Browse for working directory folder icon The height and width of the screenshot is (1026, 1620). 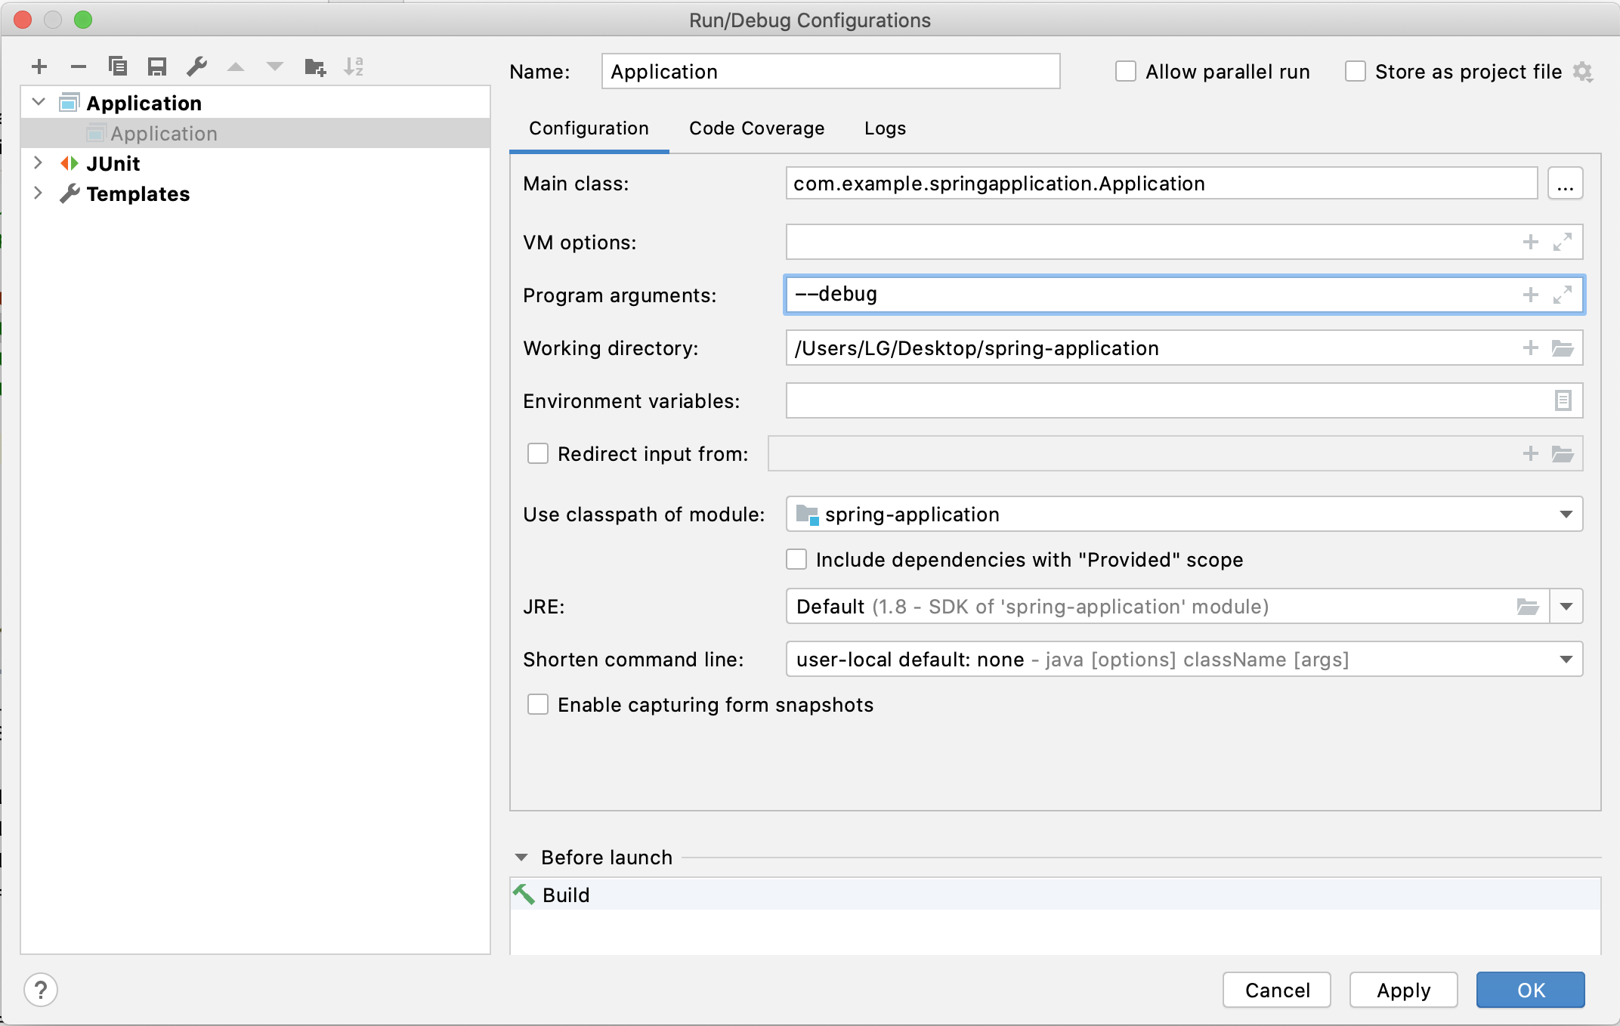(x=1563, y=348)
